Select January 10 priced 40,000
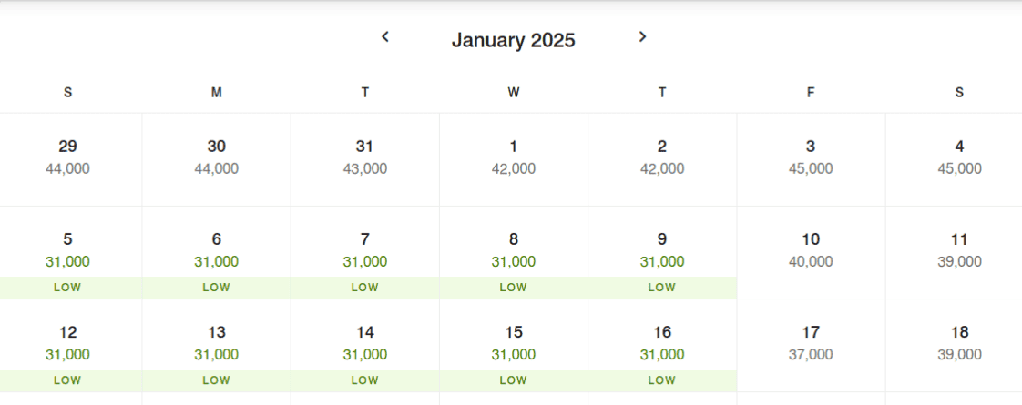Image resolution: width=1022 pixels, height=405 pixels. pos(811,253)
